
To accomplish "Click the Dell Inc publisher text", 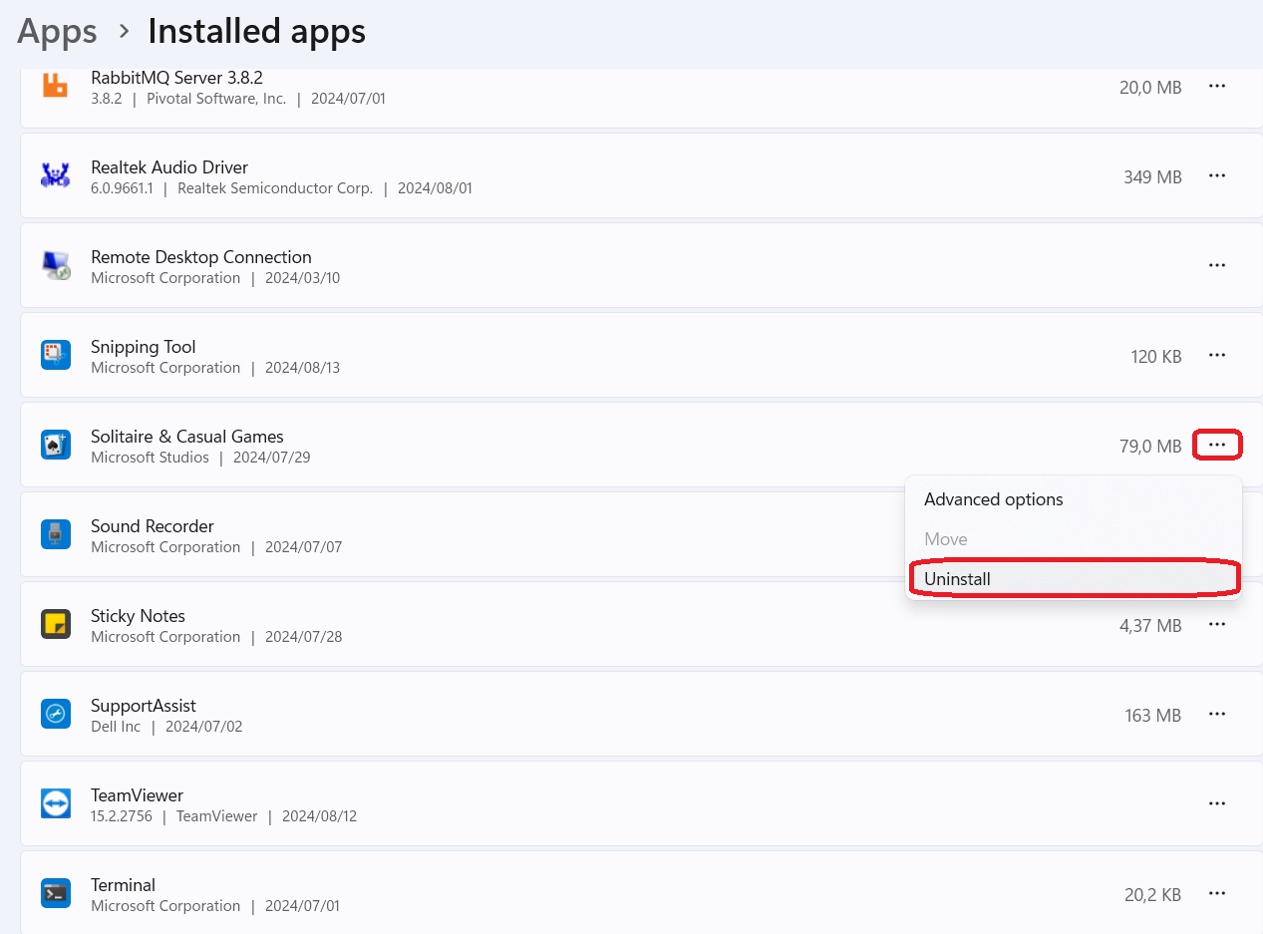I will [116, 727].
